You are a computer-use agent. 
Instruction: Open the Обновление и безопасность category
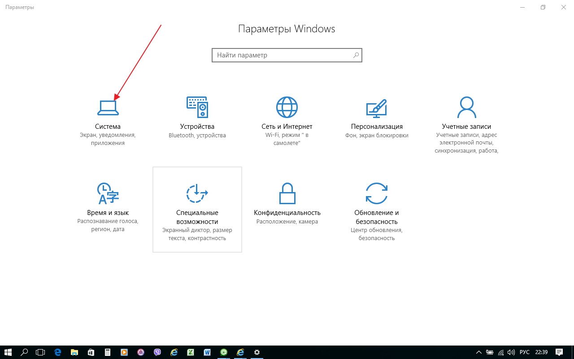[x=377, y=211]
